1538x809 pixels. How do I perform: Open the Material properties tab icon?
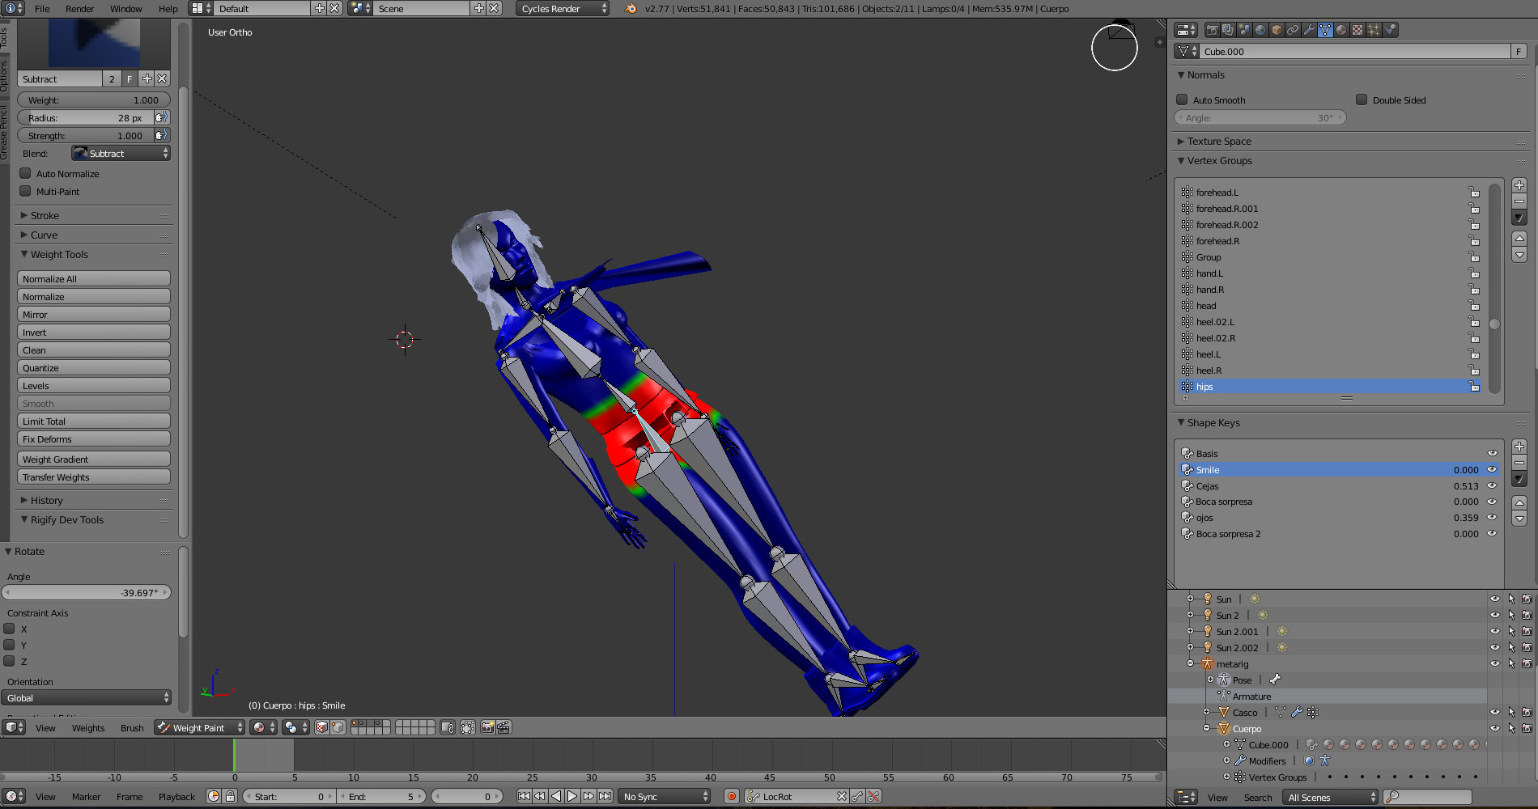pos(1341,30)
